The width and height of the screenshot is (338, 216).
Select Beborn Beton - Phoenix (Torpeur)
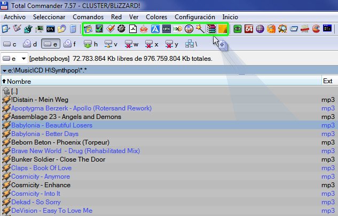[x=169, y=142]
